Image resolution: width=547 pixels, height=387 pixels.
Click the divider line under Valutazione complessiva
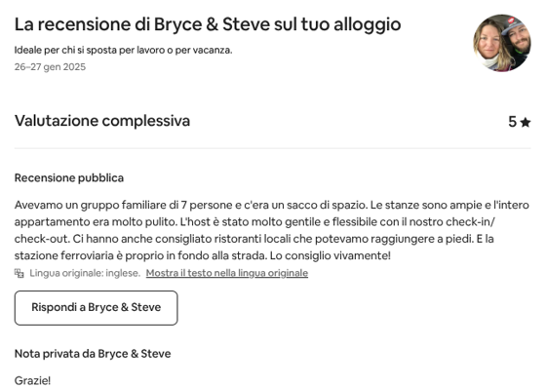272,148
